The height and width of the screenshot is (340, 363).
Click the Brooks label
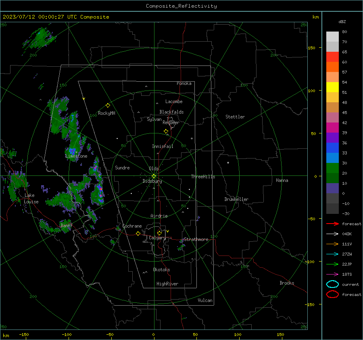(x=287, y=283)
